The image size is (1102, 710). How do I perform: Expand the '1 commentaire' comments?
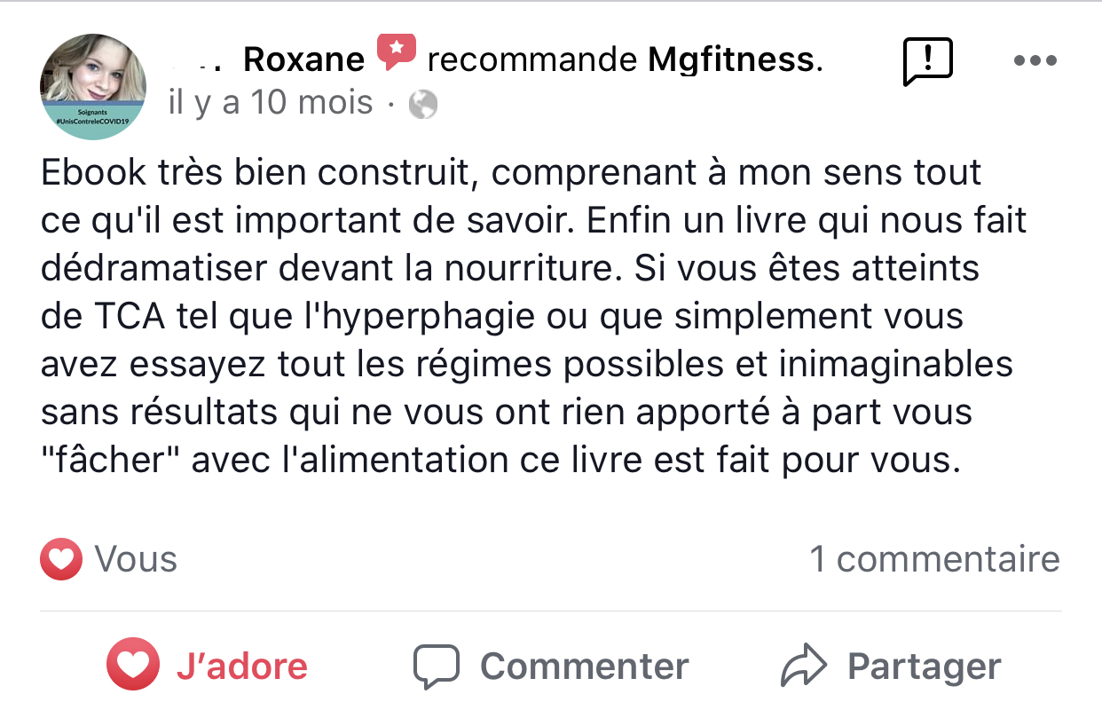click(934, 559)
